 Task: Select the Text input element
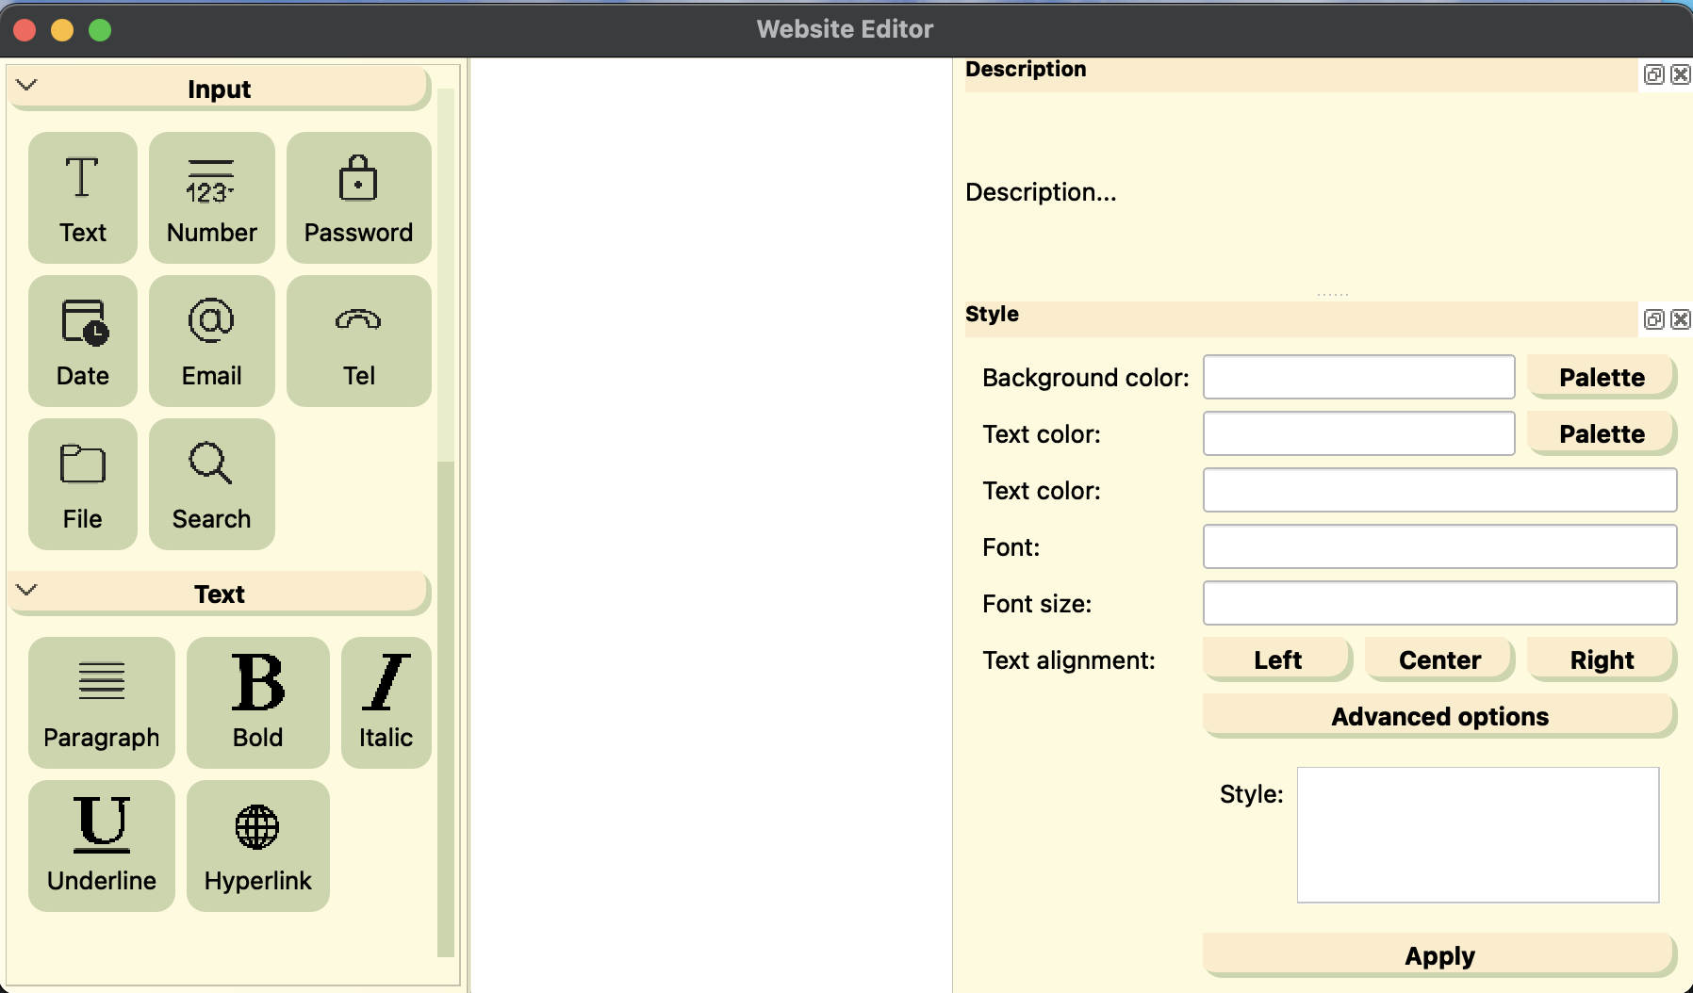pos(83,198)
